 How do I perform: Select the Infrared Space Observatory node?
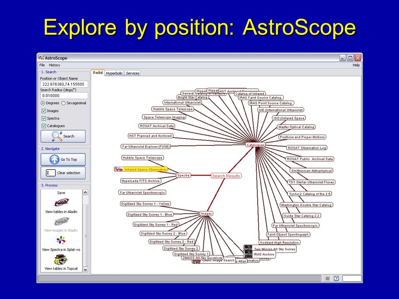[x=141, y=169]
